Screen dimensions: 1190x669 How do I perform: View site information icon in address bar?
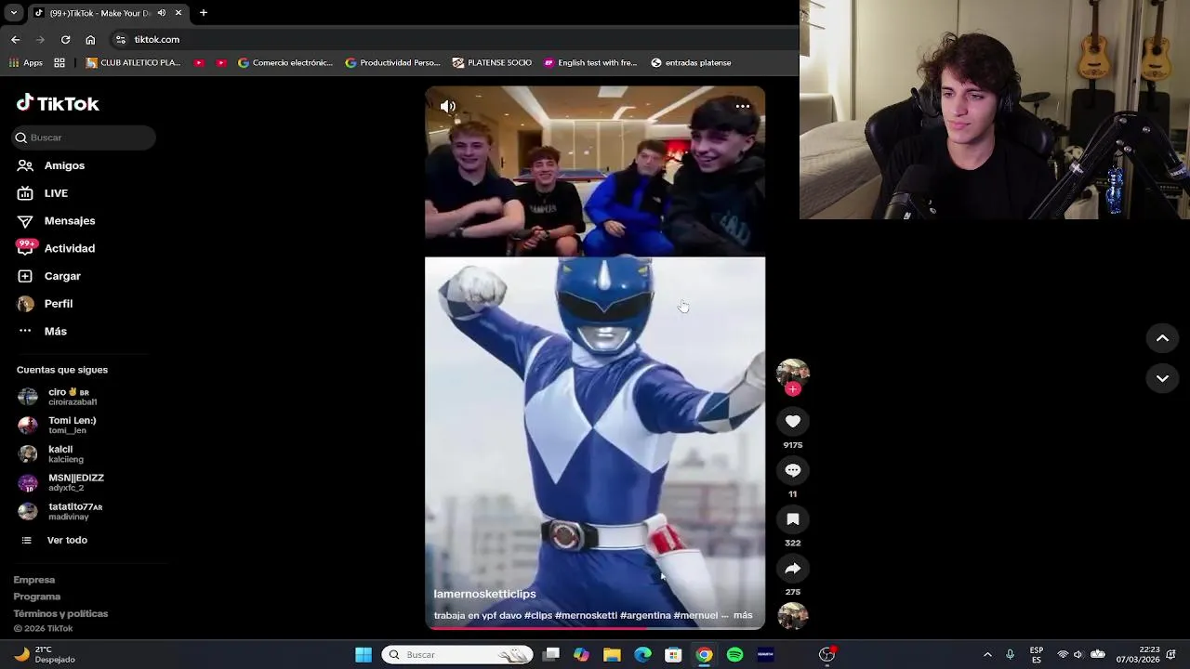click(120, 39)
